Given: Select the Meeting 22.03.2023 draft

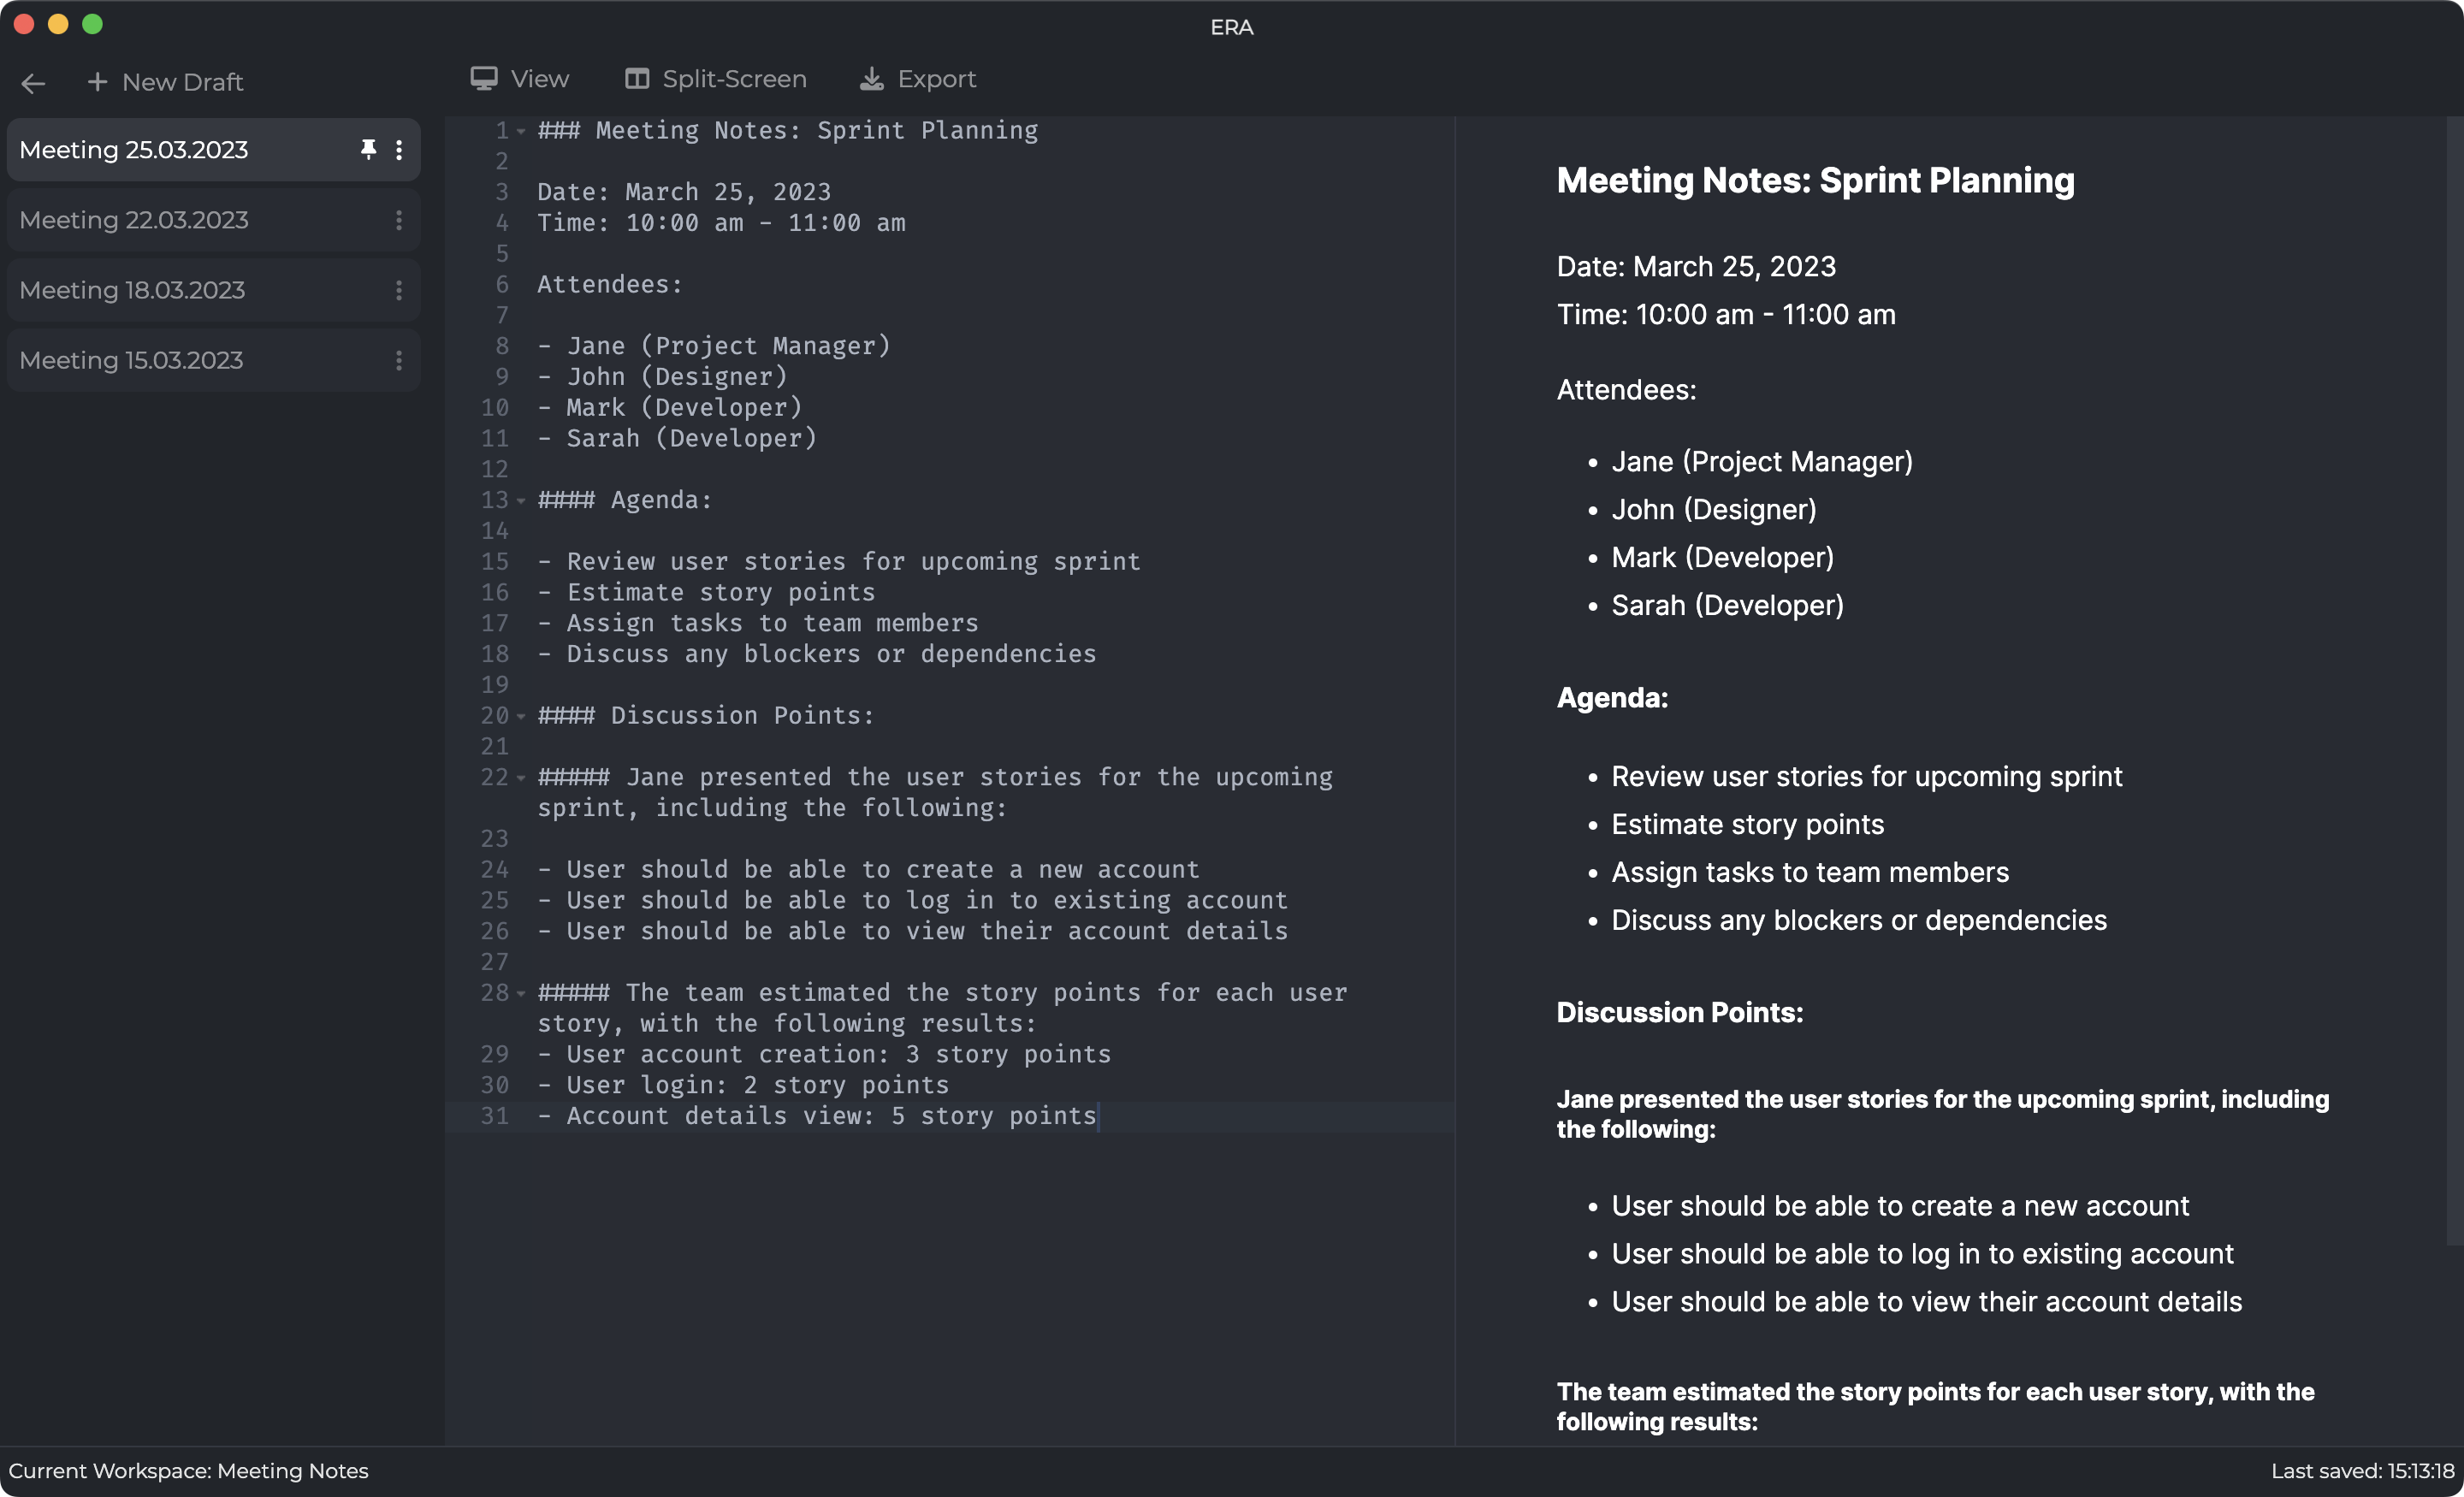Looking at the screenshot, I should point(135,220).
